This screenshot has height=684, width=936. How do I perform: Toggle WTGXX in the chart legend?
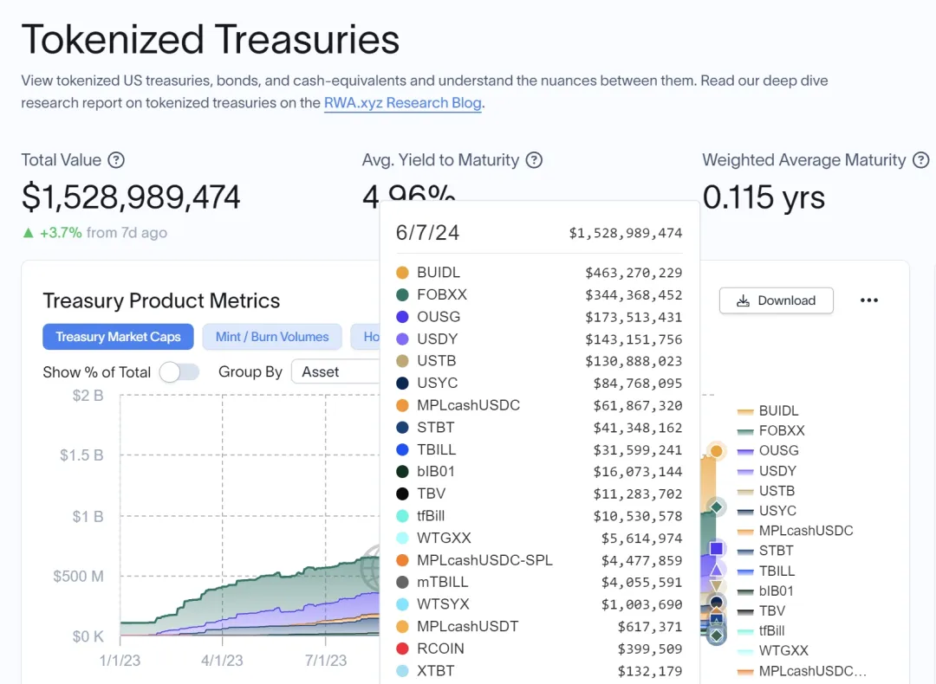click(x=773, y=650)
